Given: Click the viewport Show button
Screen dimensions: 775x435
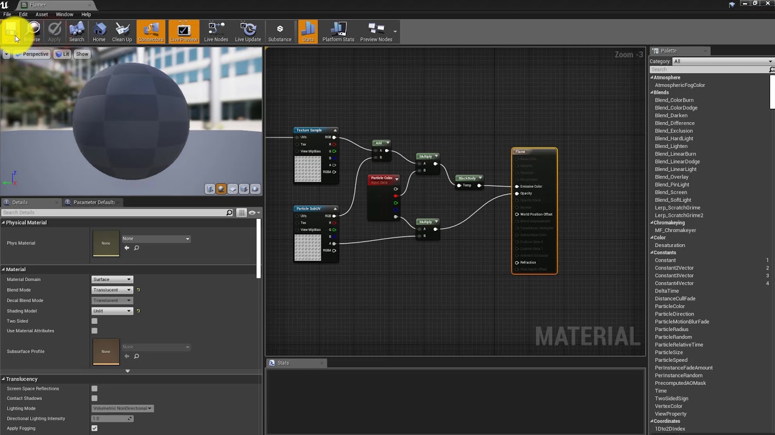Looking at the screenshot, I should (x=82, y=54).
